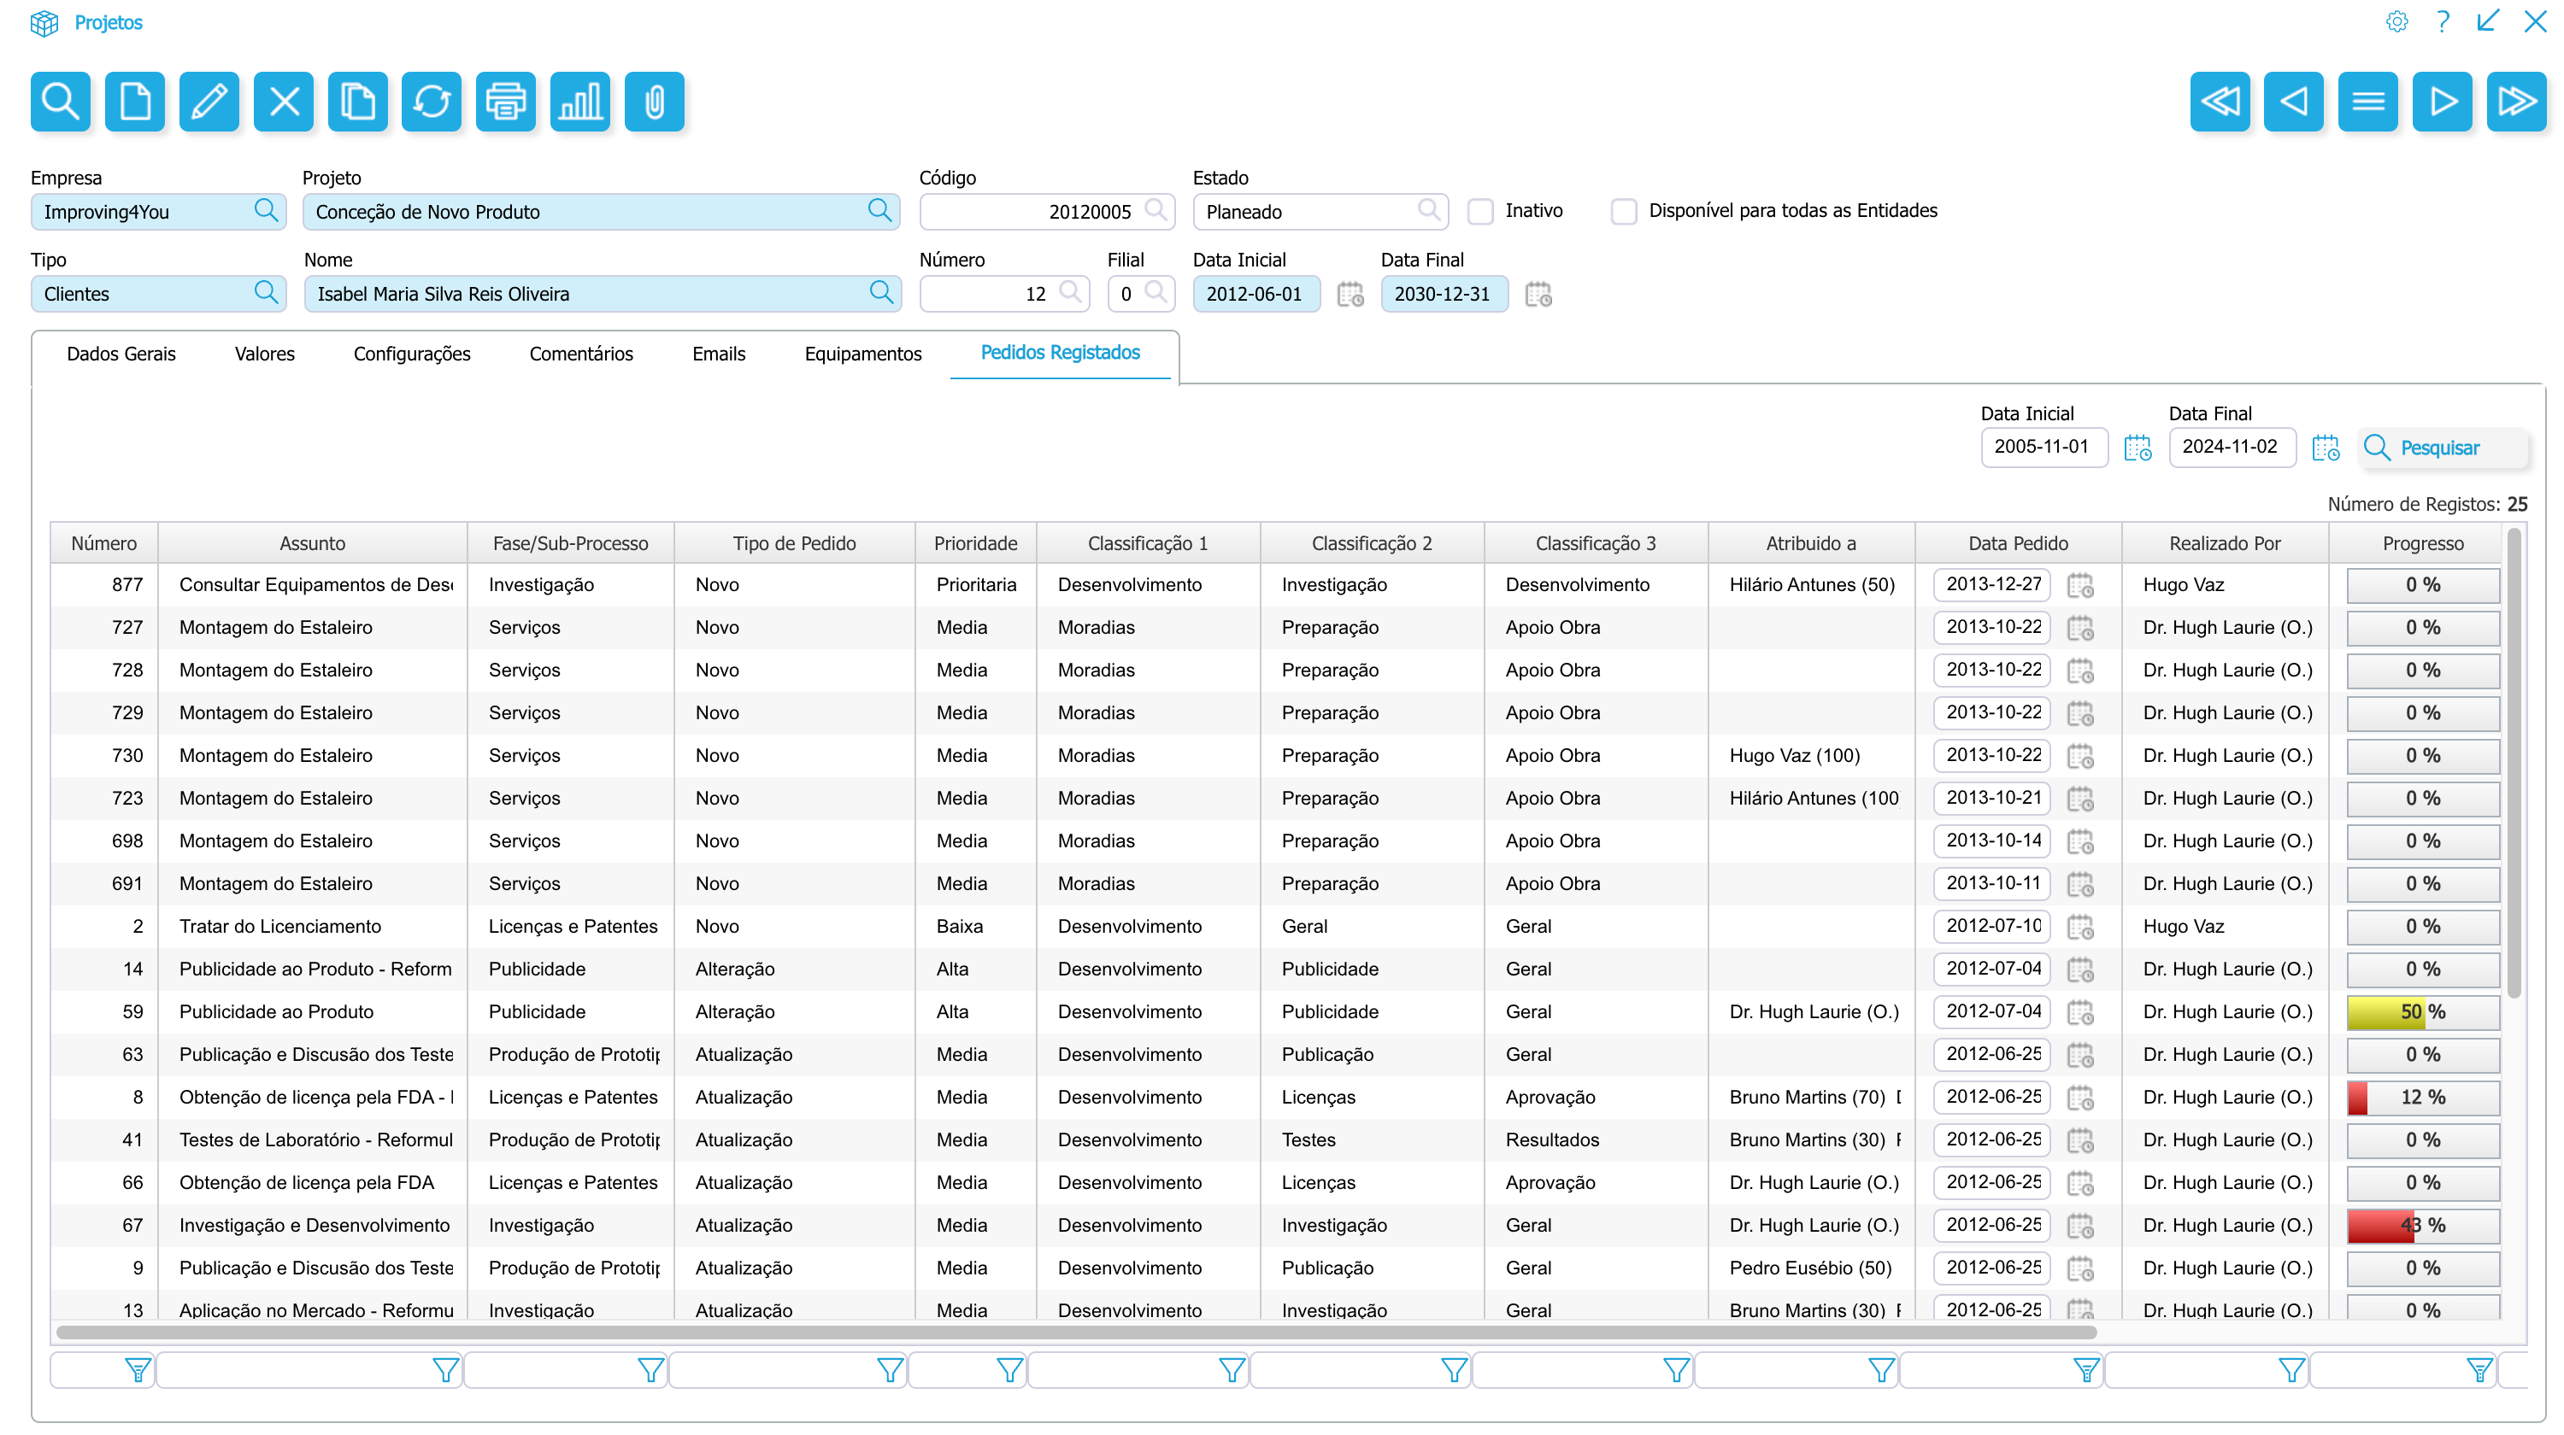Open the Equipamentos tab
The width and height of the screenshot is (2564, 1435).
862,354
